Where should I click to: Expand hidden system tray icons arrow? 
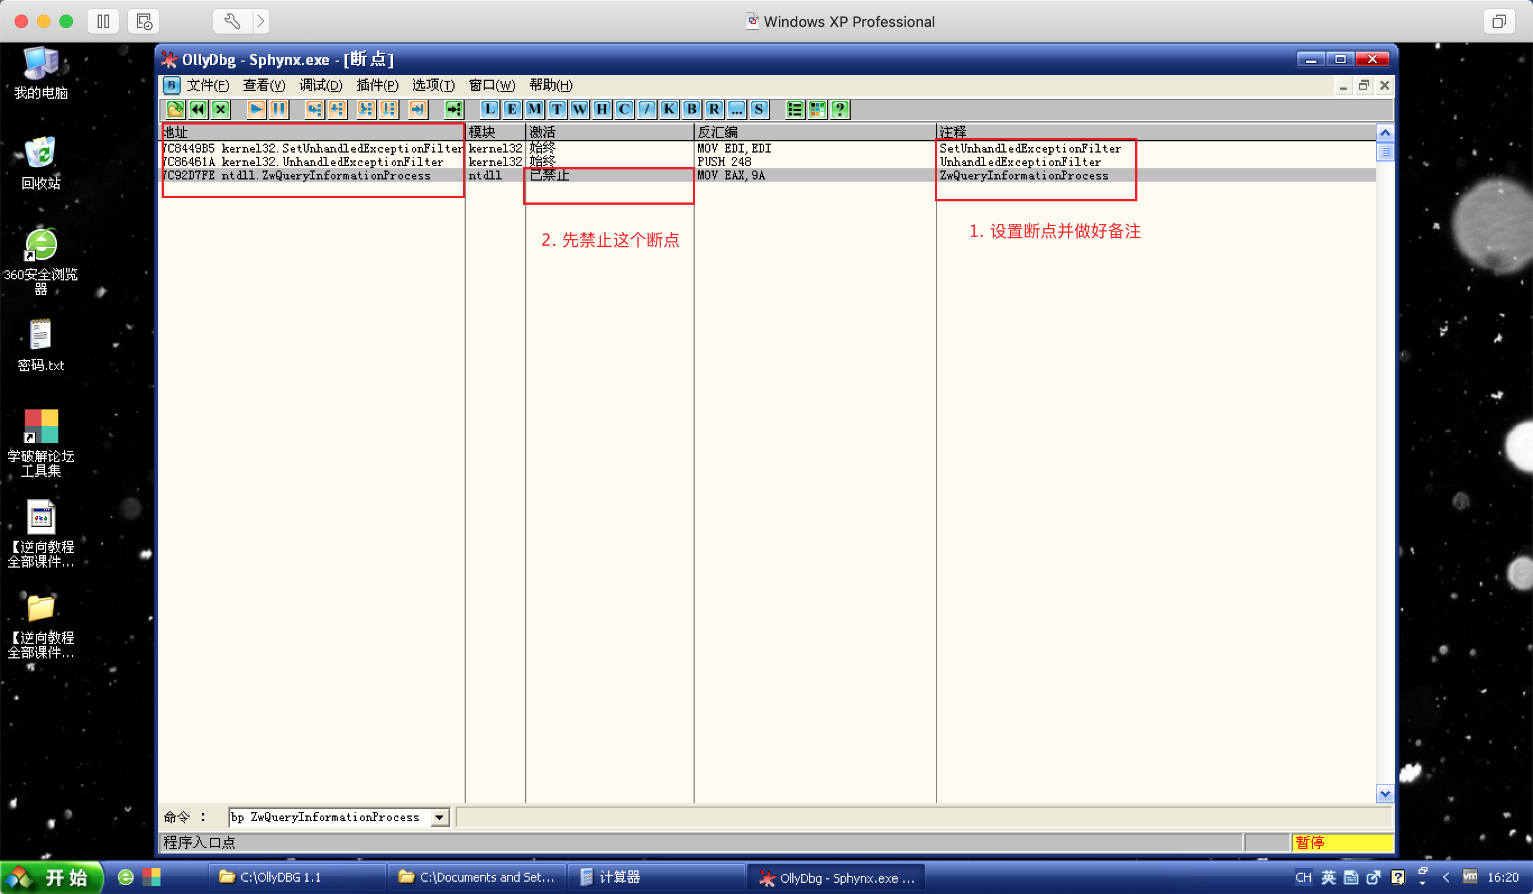pyautogui.click(x=1446, y=877)
